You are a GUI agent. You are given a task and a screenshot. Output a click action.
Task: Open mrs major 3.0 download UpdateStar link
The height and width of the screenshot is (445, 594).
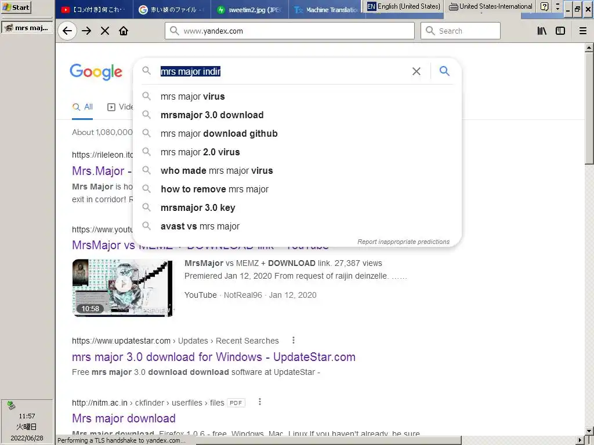[x=213, y=357]
